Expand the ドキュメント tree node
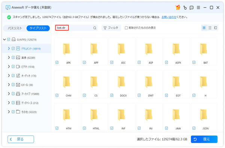The image size is (225, 148). pos(9,48)
